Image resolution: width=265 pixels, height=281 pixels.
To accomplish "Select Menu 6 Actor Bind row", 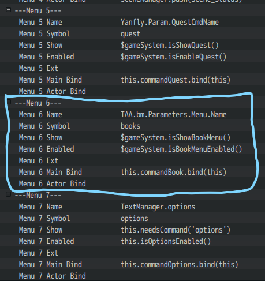I will coord(132,183).
